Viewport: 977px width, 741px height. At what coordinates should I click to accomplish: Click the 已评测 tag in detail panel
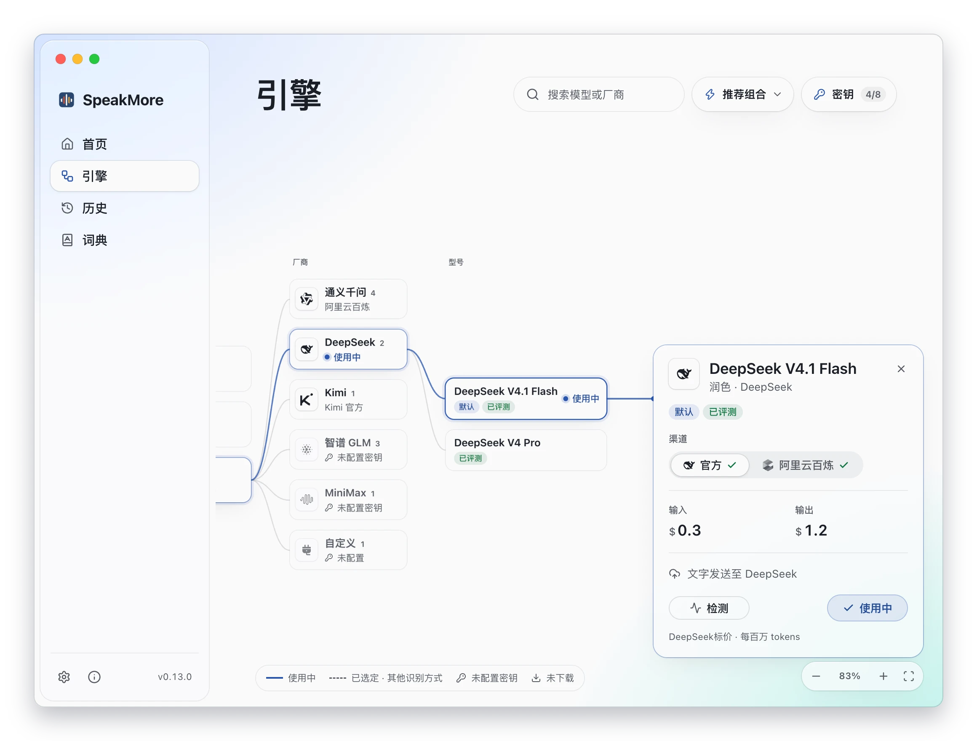point(722,412)
